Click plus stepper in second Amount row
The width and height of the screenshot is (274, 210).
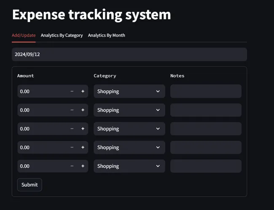coord(83,110)
